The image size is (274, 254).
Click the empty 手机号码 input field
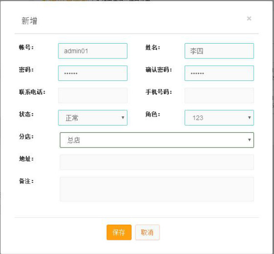coord(219,96)
